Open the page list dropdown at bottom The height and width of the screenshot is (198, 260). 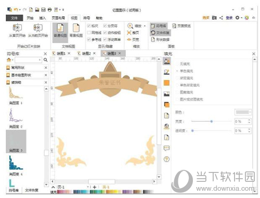click(88, 187)
